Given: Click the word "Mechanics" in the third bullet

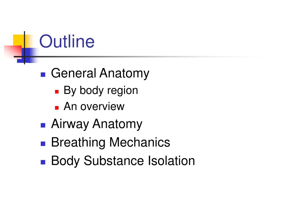Looking at the screenshot, I should [140, 142].
